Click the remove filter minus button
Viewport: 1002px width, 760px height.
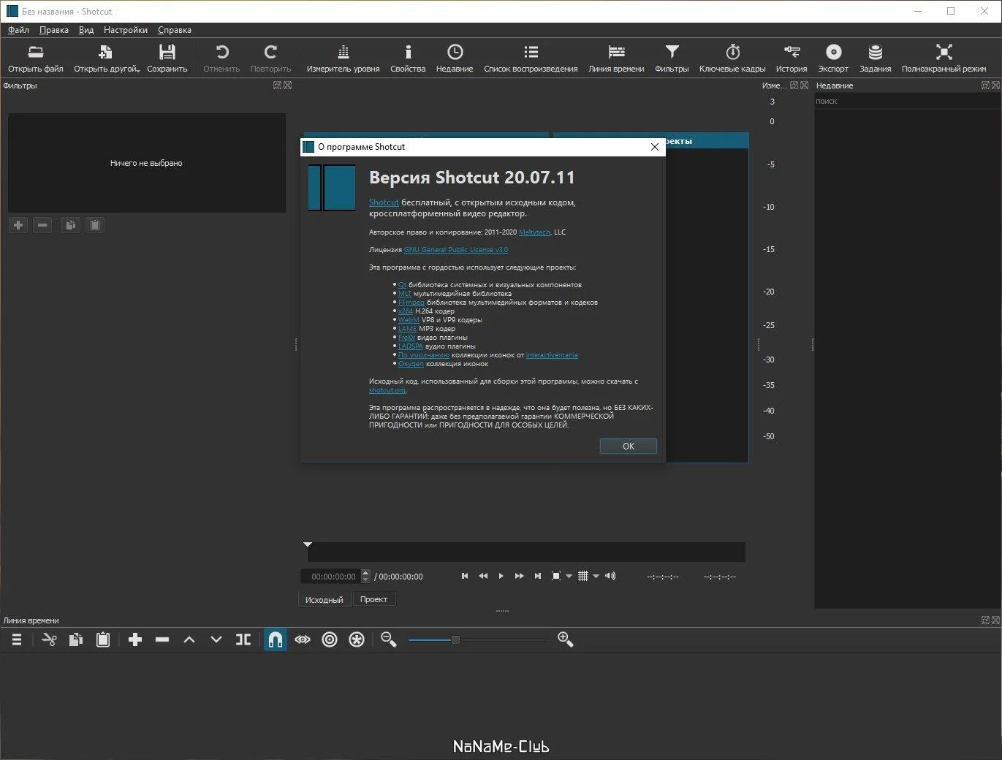(42, 225)
